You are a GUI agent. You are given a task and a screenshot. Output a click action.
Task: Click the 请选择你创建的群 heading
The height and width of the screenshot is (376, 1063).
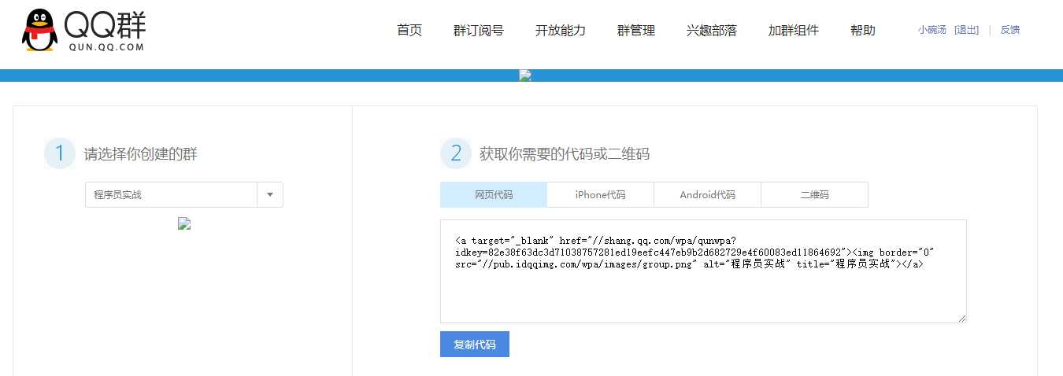pyautogui.click(x=141, y=154)
